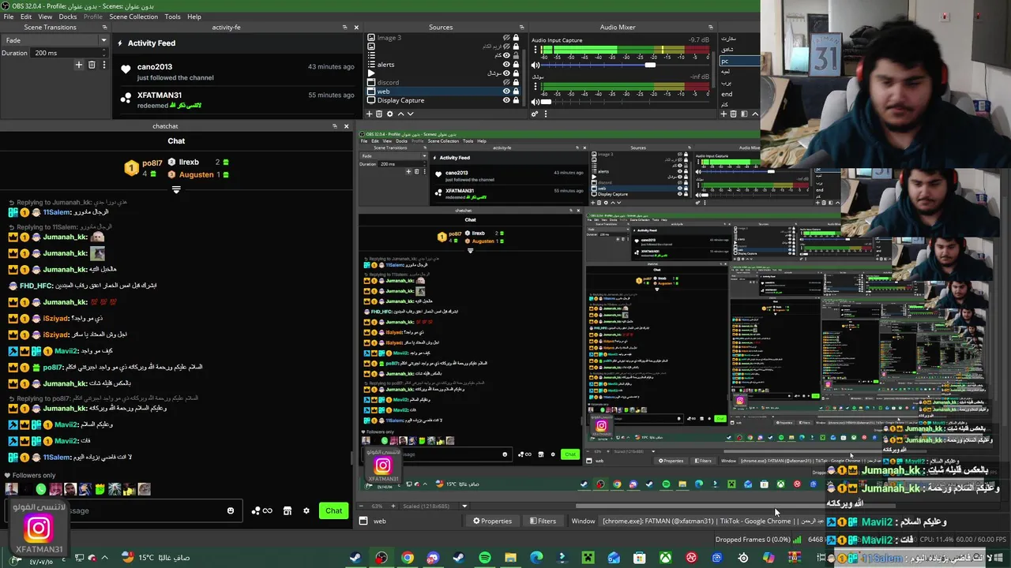
Task: Open the View menu
Action: tap(45, 17)
